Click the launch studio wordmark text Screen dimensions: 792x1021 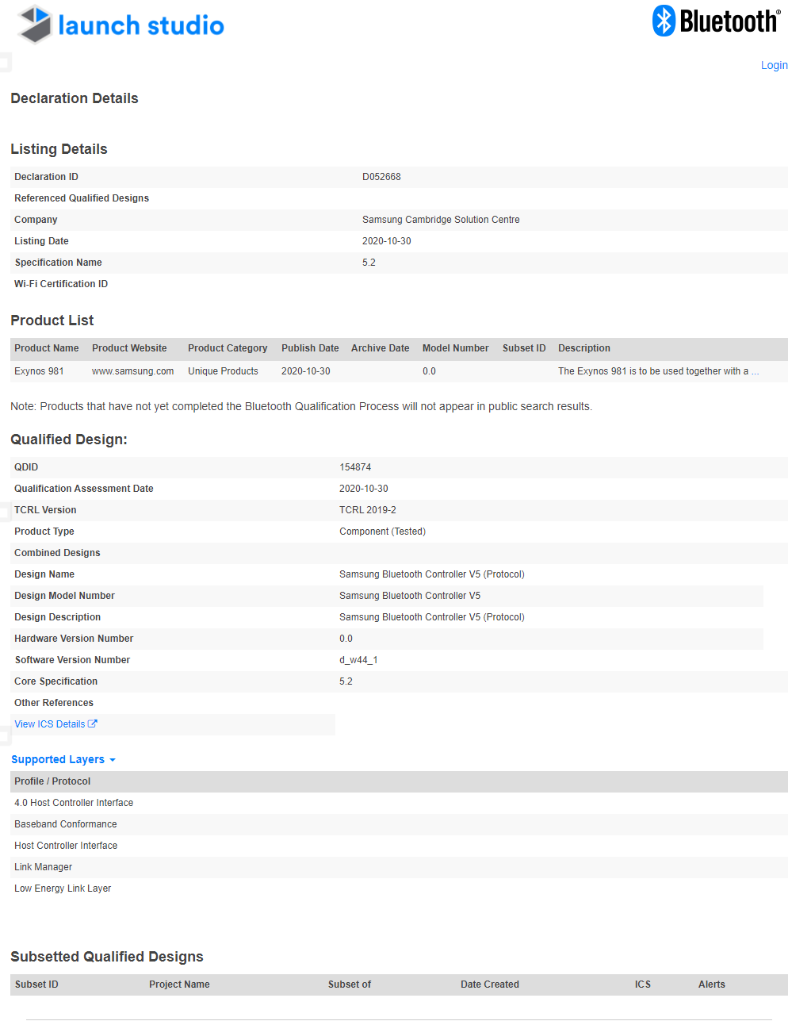click(141, 25)
